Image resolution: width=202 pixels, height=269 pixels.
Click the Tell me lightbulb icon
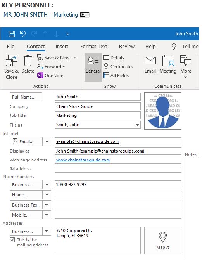(x=174, y=46)
